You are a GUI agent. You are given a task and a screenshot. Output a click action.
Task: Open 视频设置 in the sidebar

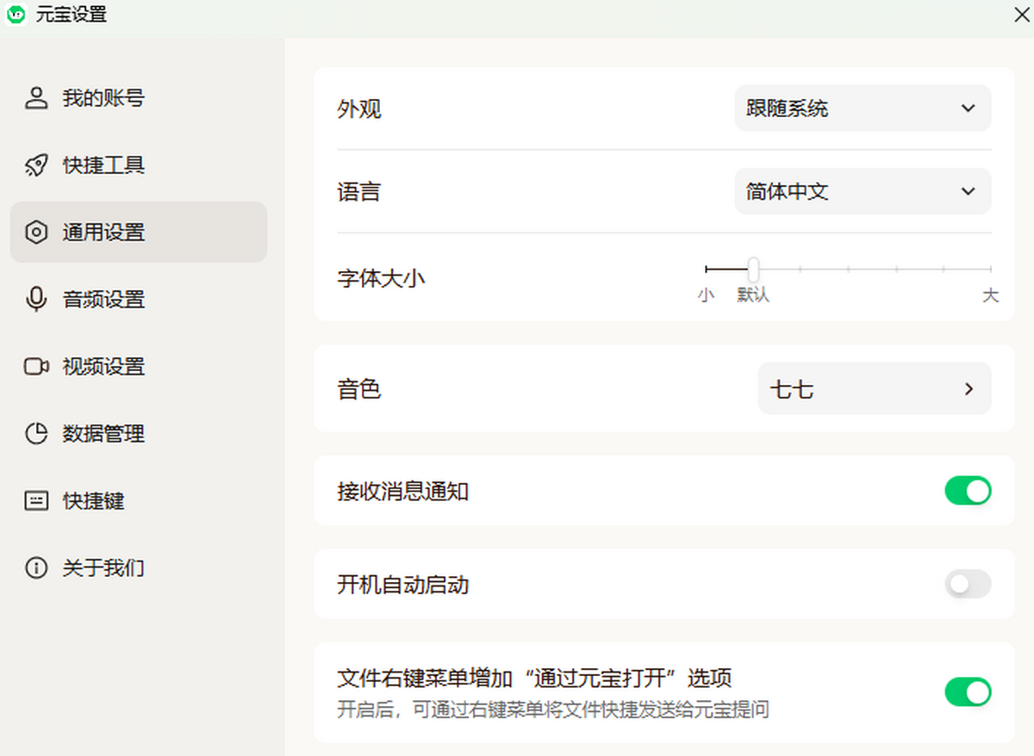tap(139, 367)
